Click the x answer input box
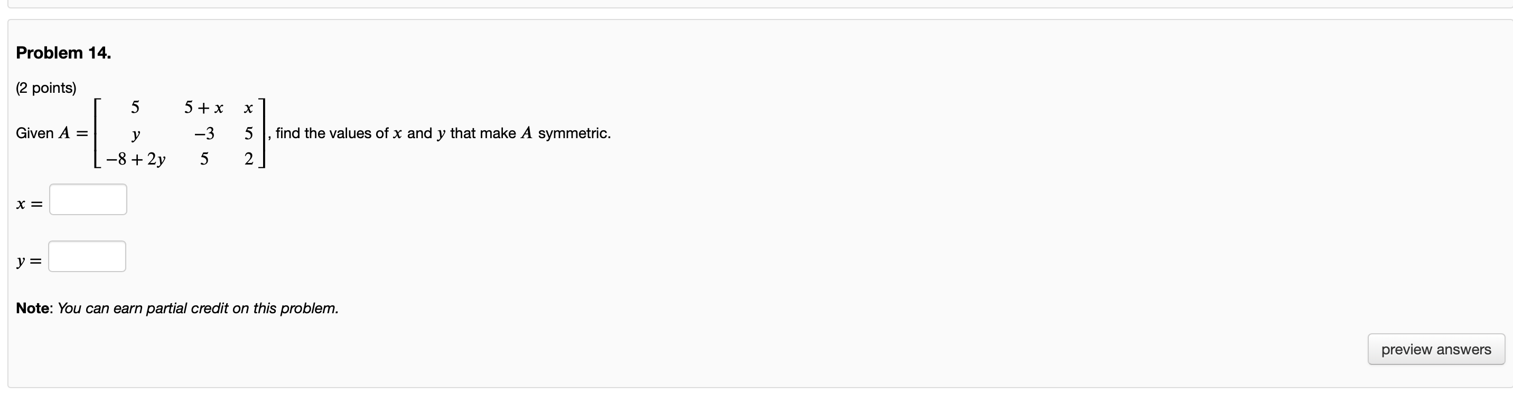Viewport: 1513px width, 405px height. 88,199
